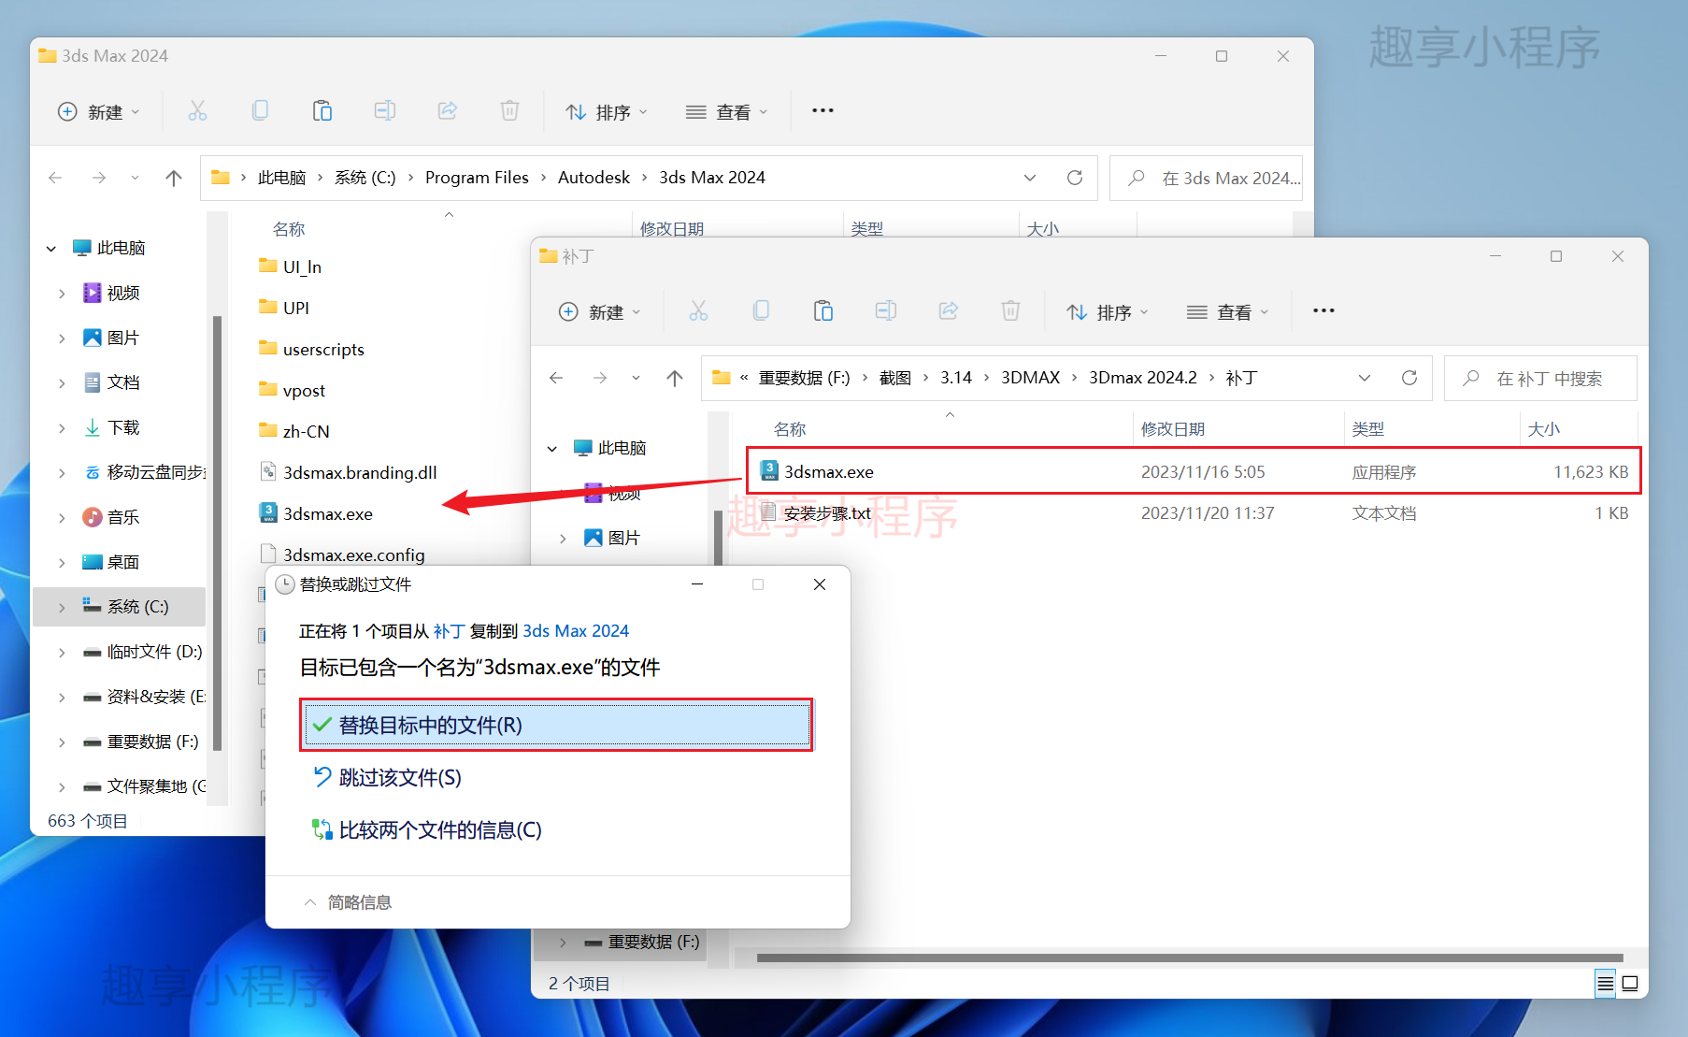Click Rename icon in 3ds Max 2024 toolbar
Viewport: 1688px width, 1037px height.
(385, 111)
